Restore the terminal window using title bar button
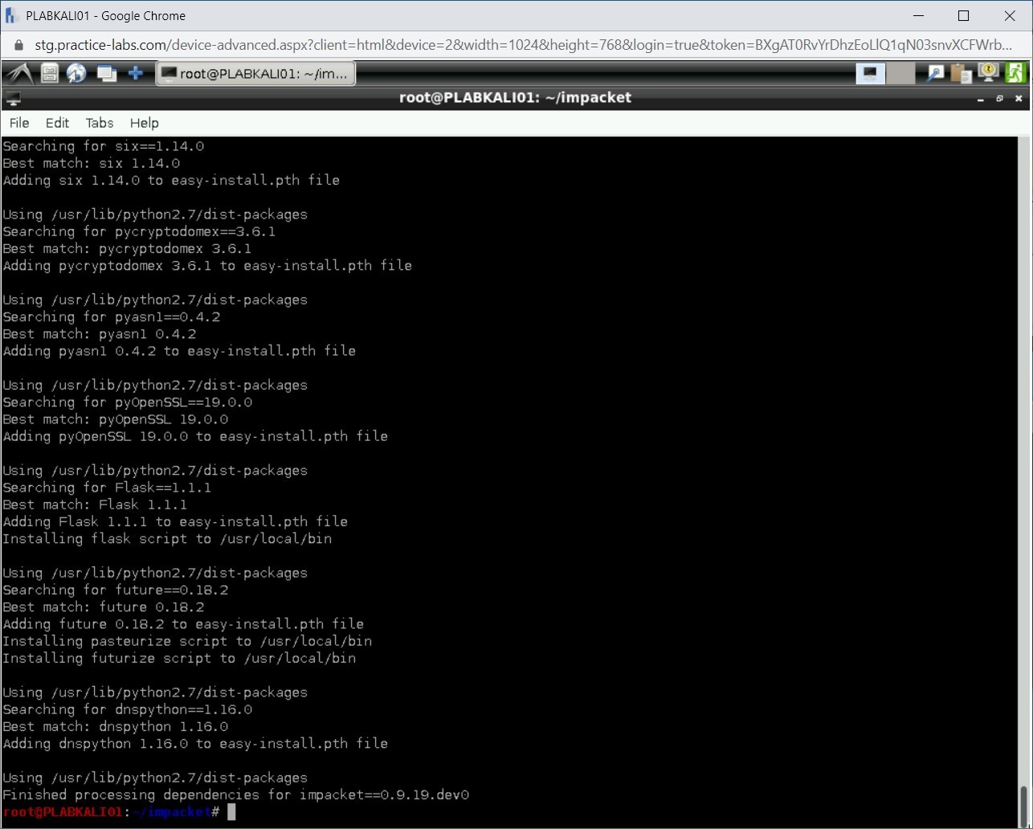Image resolution: width=1033 pixels, height=829 pixels. pyautogui.click(x=999, y=98)
